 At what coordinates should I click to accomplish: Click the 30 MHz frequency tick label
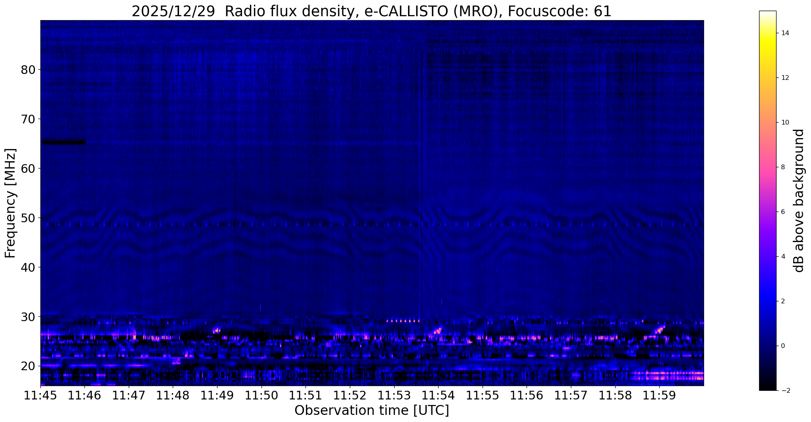pyautogui.click(x=28, y=317)
